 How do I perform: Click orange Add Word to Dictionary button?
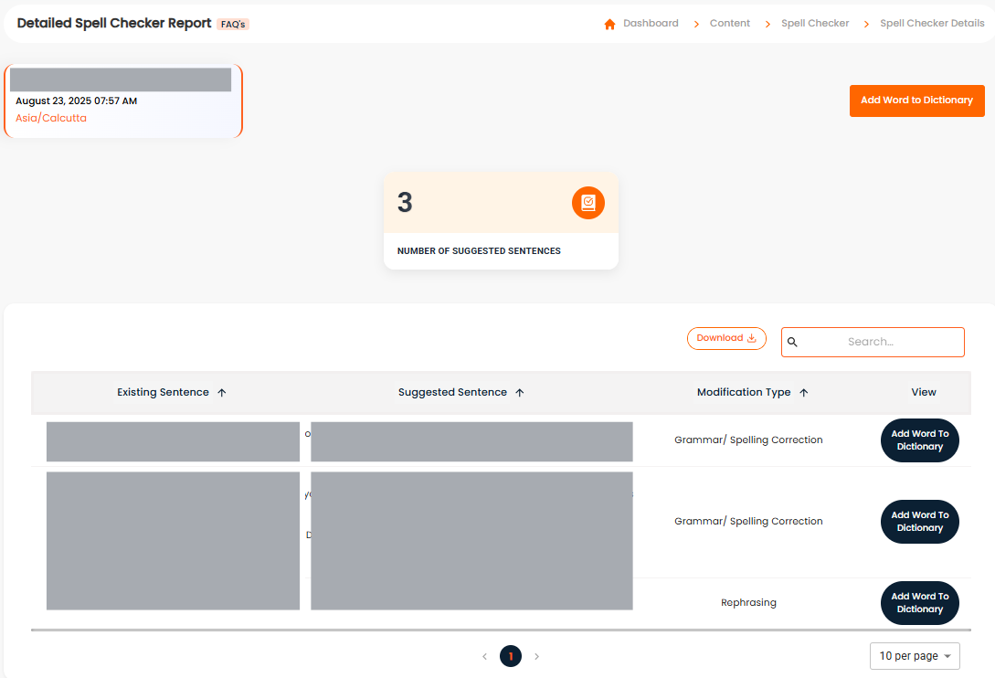pos(916,101)
